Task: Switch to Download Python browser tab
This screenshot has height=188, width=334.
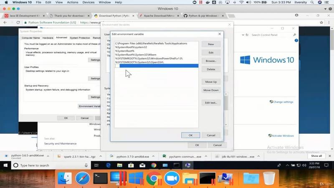Action: click(114, 16)
